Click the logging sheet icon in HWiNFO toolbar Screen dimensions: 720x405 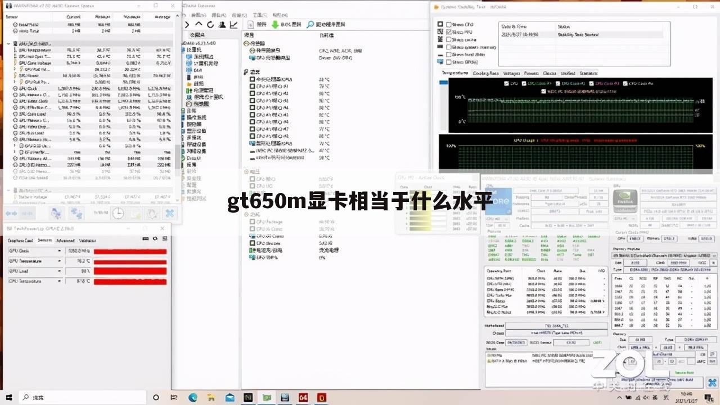135,214
